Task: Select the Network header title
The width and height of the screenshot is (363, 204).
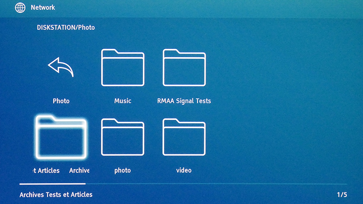Action: (x=43, y=8)
